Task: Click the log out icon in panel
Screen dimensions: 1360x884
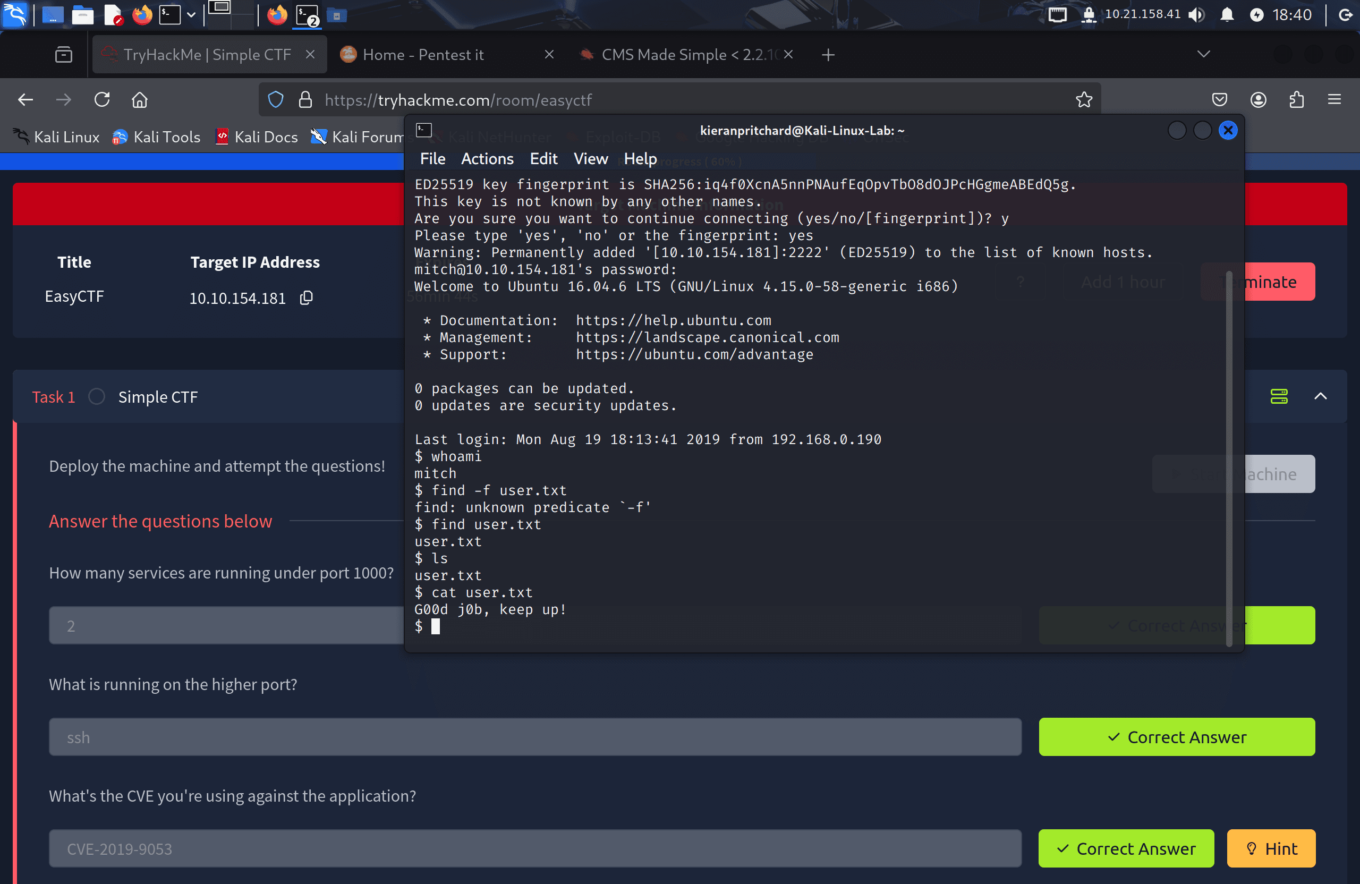Action: 1345,15
